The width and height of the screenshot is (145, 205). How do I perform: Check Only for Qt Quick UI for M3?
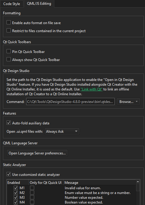point(32,198)
